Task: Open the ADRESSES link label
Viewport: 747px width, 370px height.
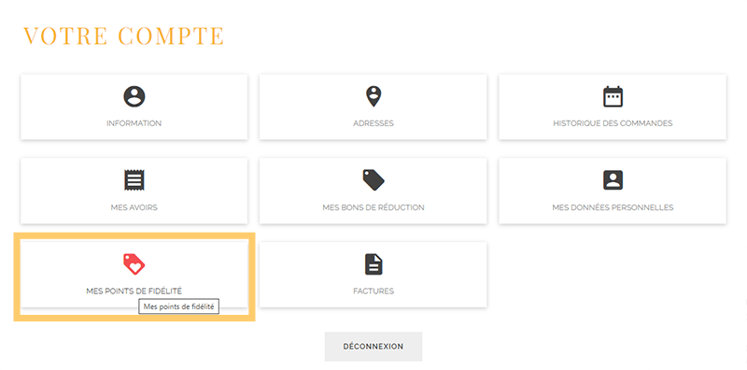Action: (x=373, y=123)
